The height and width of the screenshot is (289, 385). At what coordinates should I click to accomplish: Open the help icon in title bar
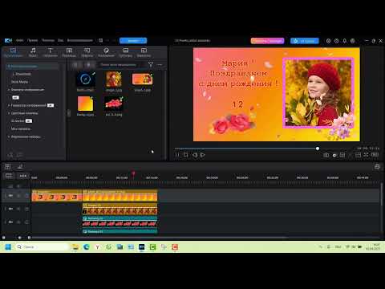click(x=337, y=41)
